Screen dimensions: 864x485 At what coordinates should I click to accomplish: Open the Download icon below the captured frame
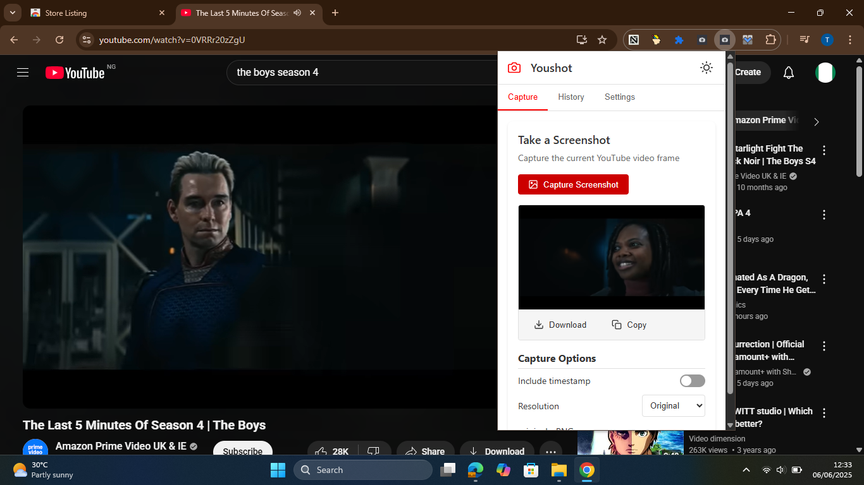tap(538, 325)
